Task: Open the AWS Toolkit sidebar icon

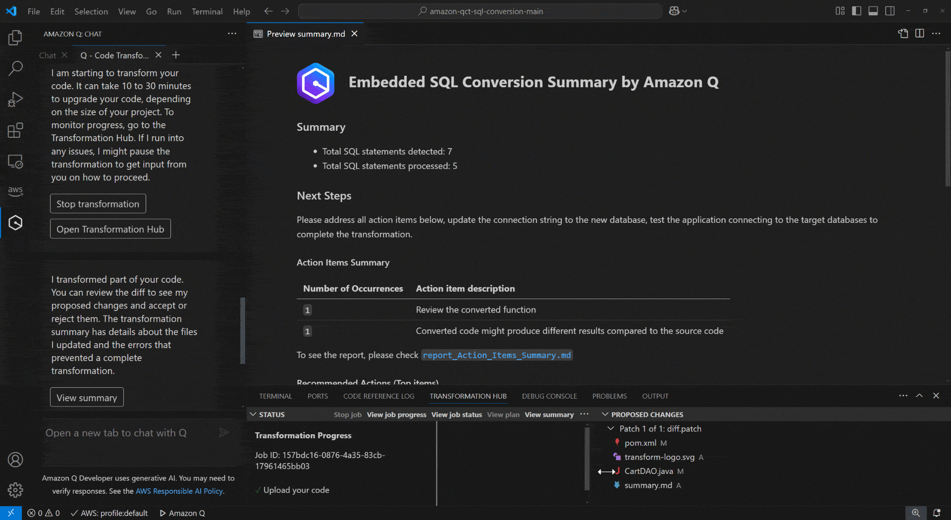Action: 15,192
